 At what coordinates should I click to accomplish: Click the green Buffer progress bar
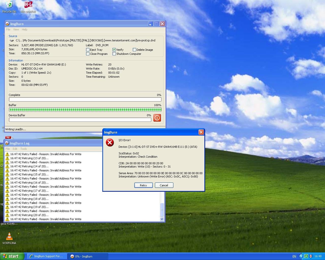coord(85,110)
